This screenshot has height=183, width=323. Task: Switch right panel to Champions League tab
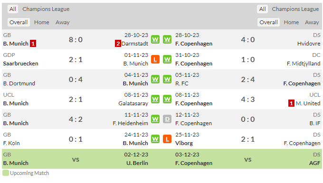click(x=295, y=9)
